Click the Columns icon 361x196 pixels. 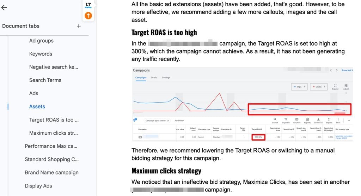(x=297, y=121)
